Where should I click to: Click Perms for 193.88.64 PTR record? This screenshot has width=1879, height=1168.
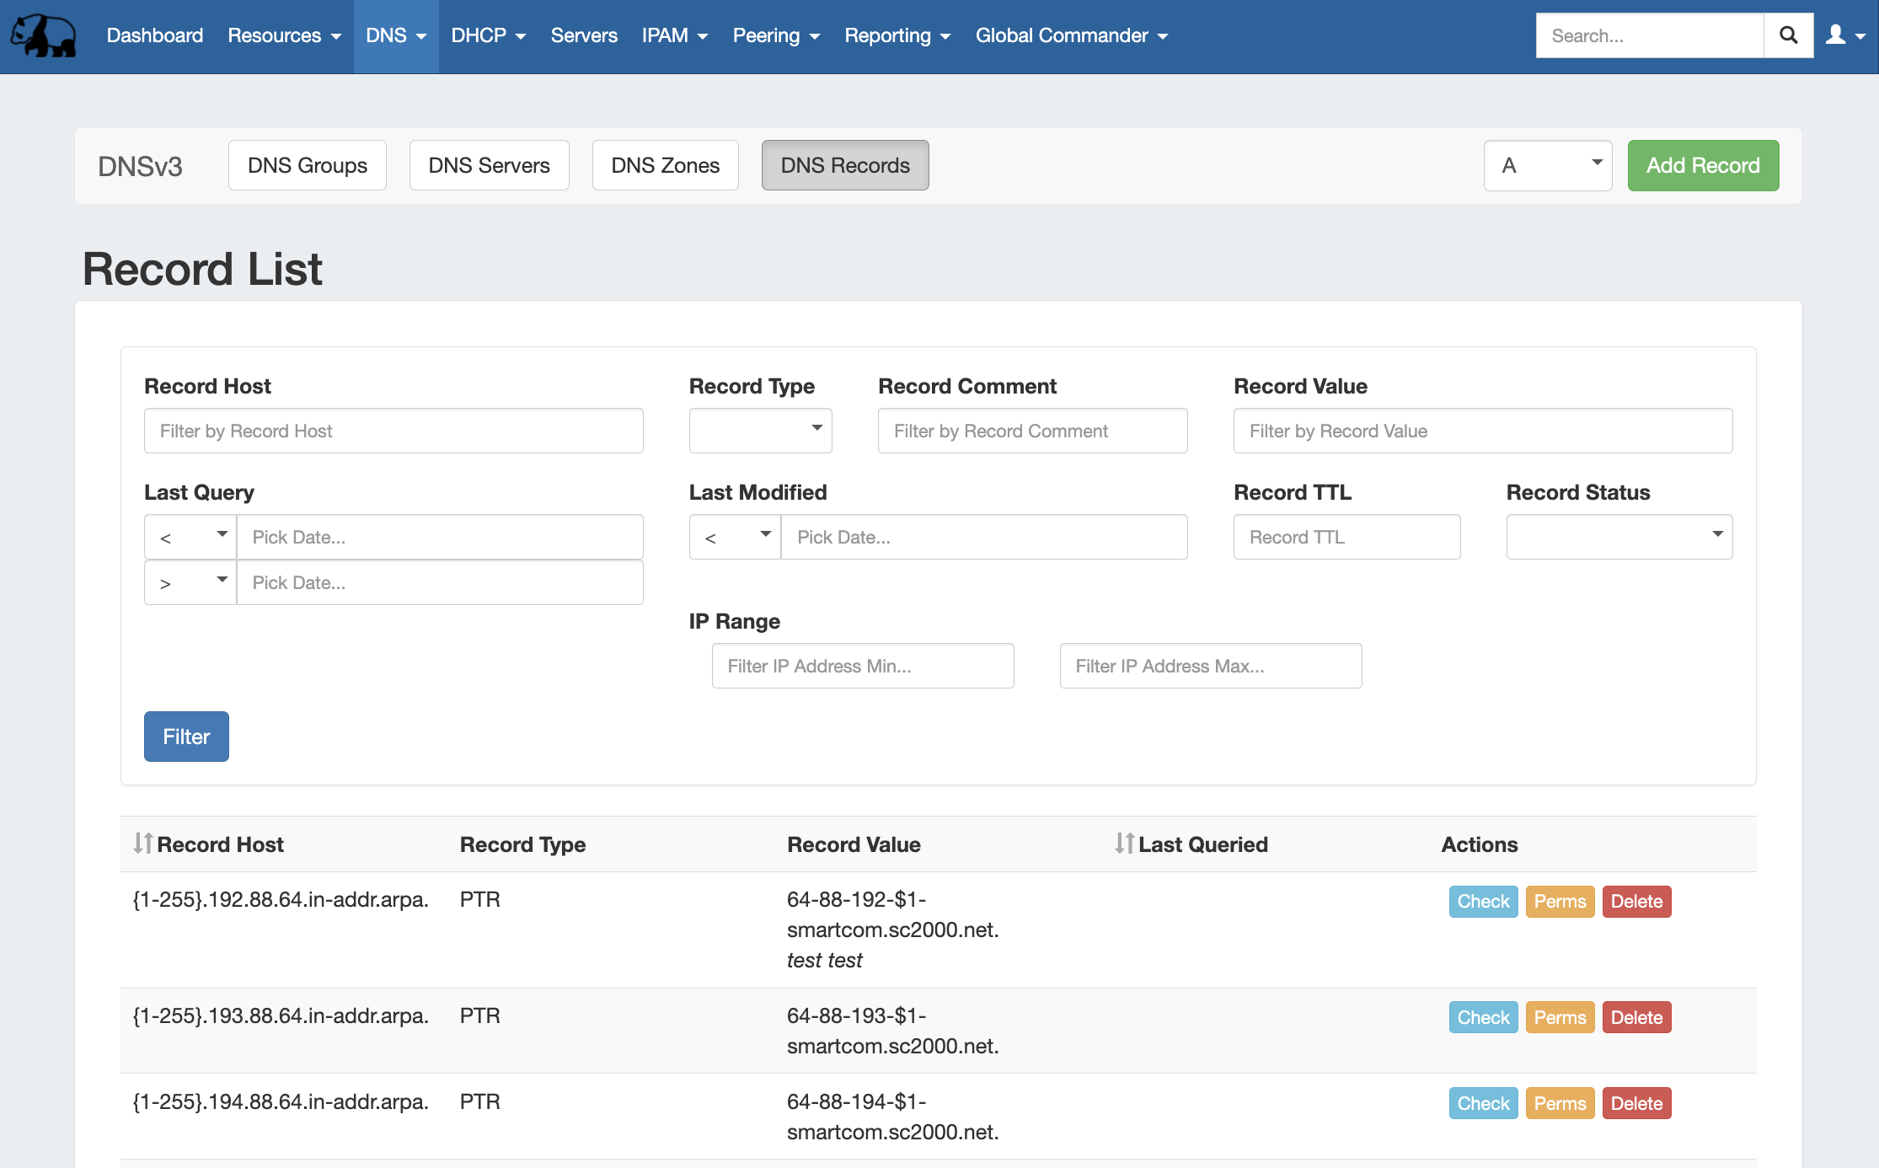[x=1559, y=1017]
